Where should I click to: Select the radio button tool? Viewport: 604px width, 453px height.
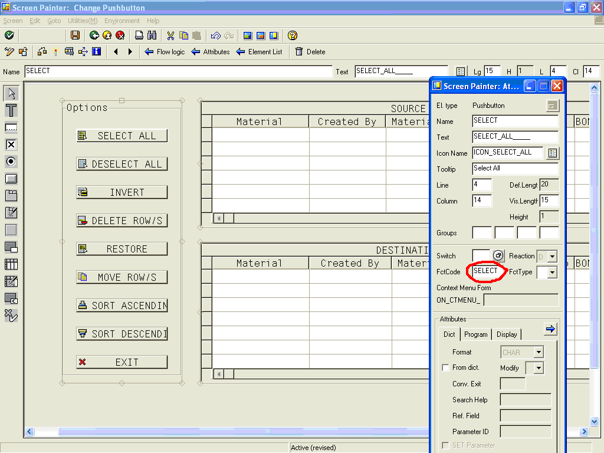click(11, 162)
